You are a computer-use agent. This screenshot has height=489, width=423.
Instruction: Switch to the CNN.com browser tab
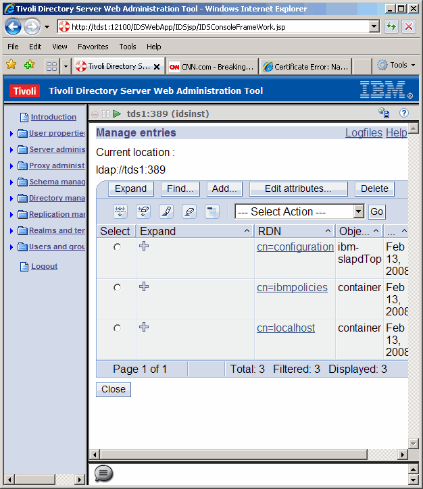tap(211, 66)
